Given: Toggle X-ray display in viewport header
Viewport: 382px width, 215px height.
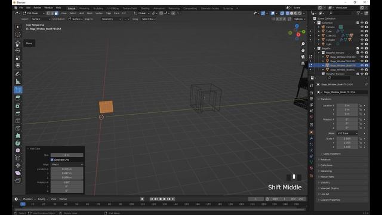Looking at the screenshot, I should pyautogui.click(x=282, y=13).
